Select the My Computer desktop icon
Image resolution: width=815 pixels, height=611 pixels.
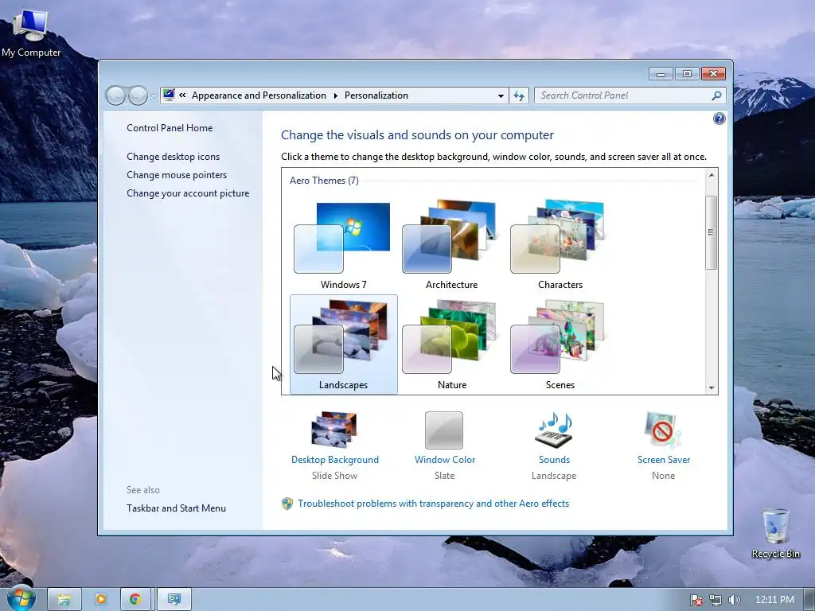pos(31,34)
